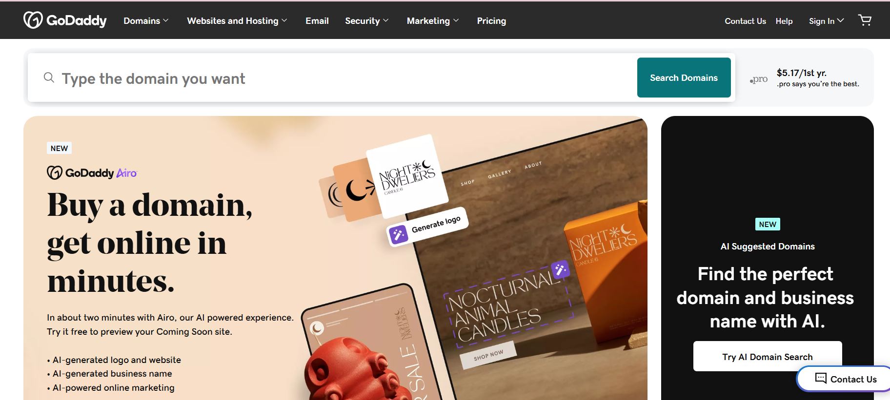This screenshot has height=400, width=890.
Task: Click the Buy a domain headline
Action: tap(150, 243)
